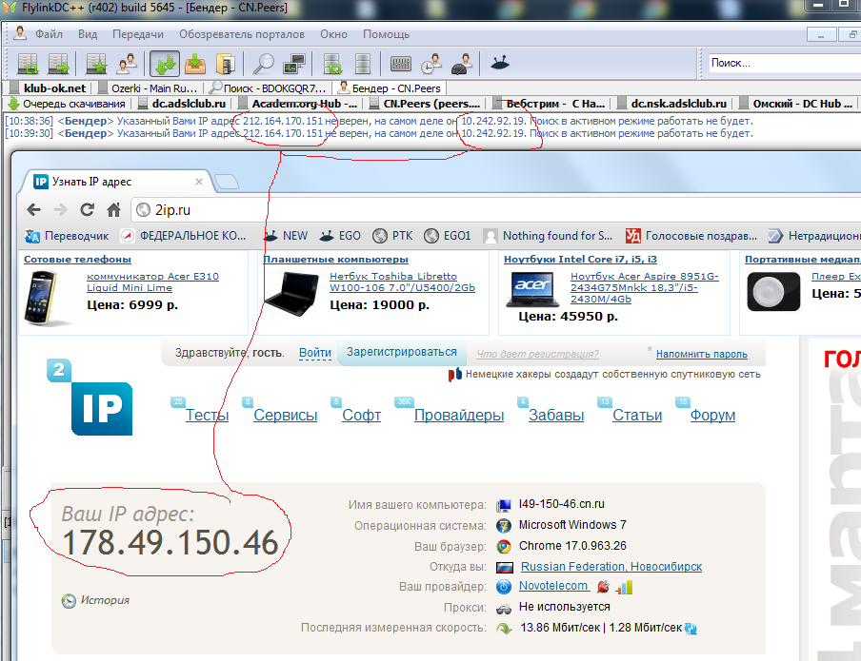Open the Вид menu
The width and height of the screenshot is (861, 661).
tap(88, 34)
